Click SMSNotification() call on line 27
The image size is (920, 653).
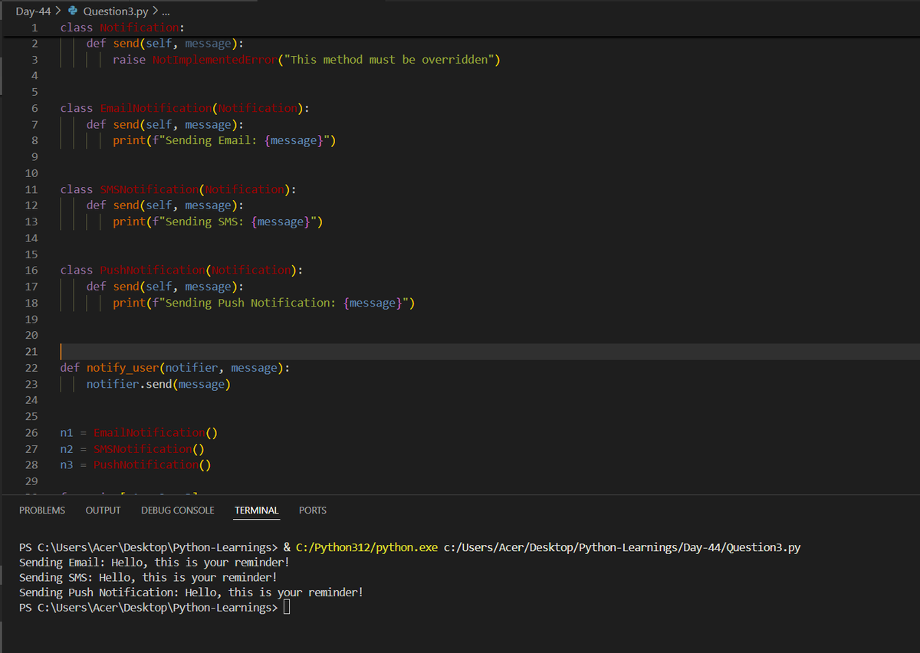coord(149,449)
